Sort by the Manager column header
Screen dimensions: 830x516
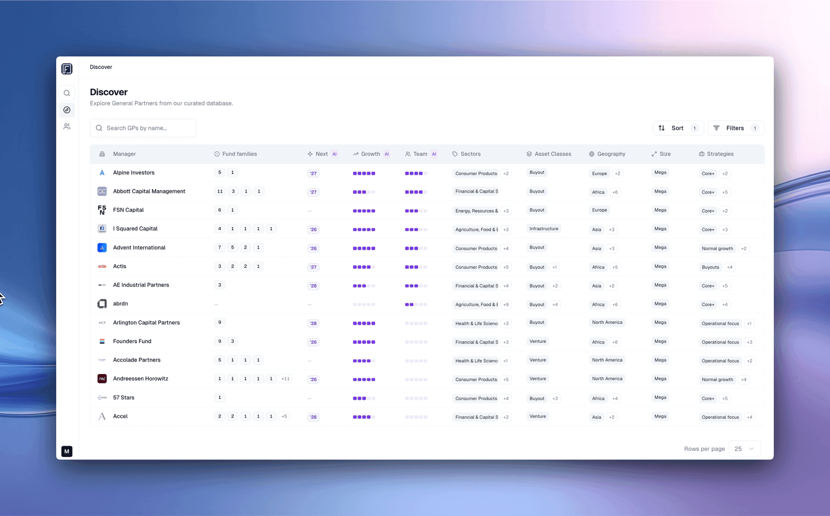coord(124,154)
